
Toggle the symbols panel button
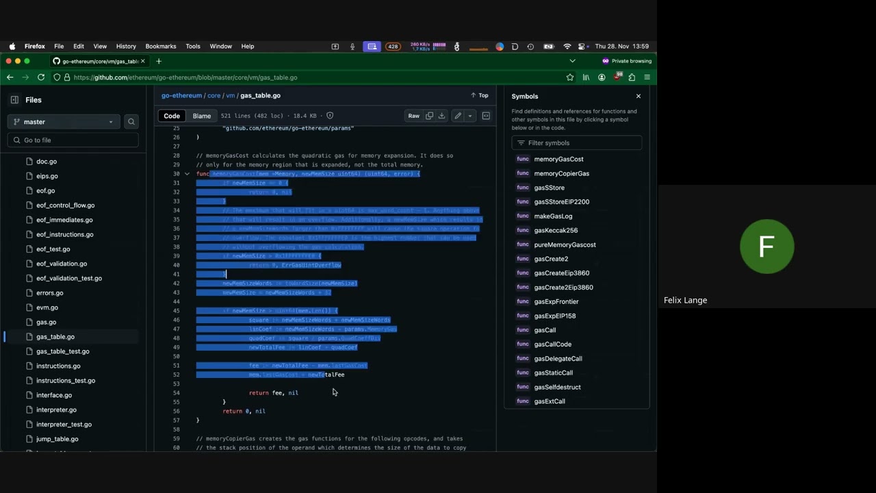coord(486,116)
